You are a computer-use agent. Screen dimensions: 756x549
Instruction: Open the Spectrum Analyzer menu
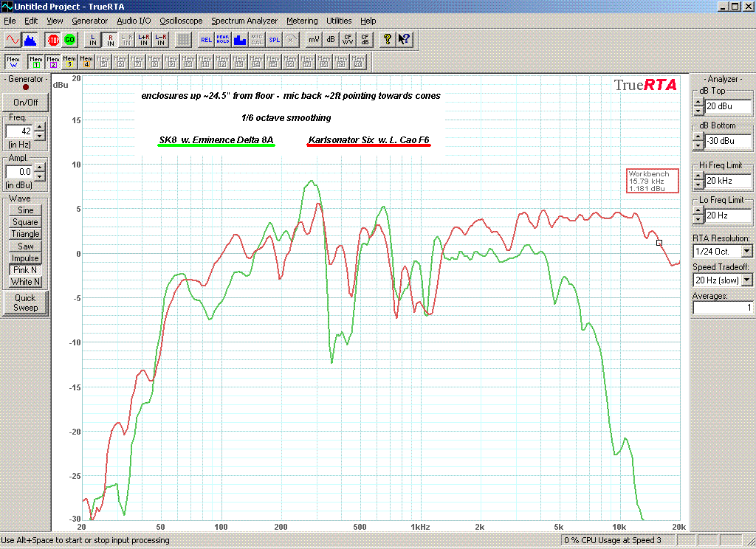pyautogui.click(x=244, y=21)
